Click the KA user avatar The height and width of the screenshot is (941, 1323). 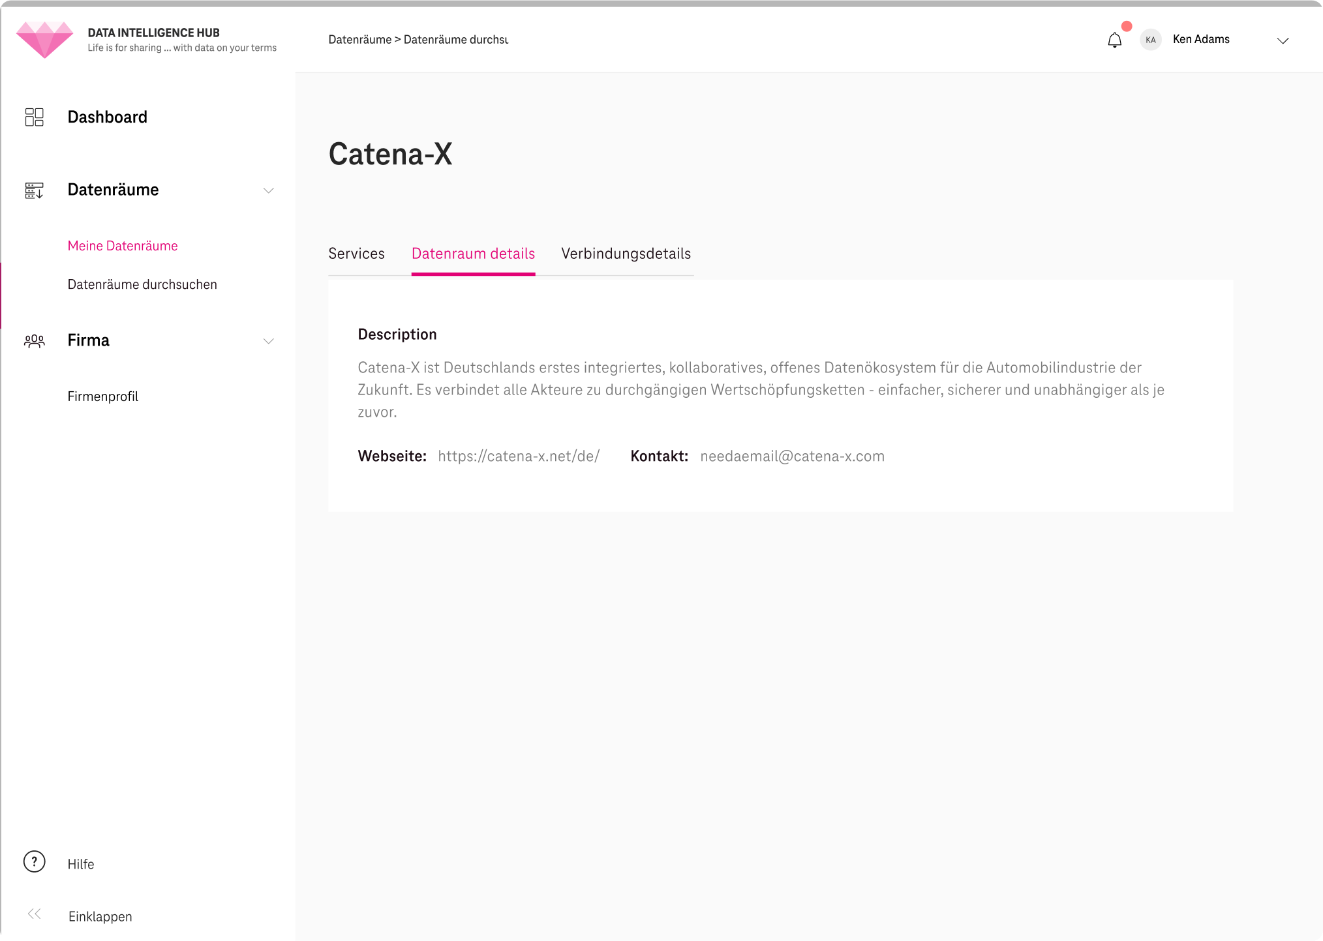tap(1151, 40)
